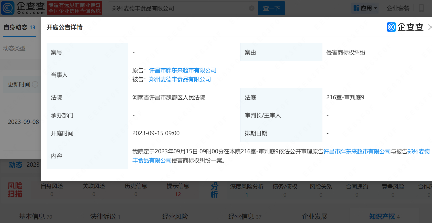Viewport: 432px width, 223px height.
Task: Click the company name search field
Action: click(x=179, y=8)
